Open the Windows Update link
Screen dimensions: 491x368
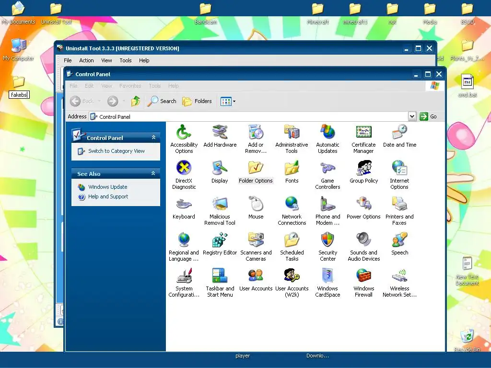click(108, 187)
